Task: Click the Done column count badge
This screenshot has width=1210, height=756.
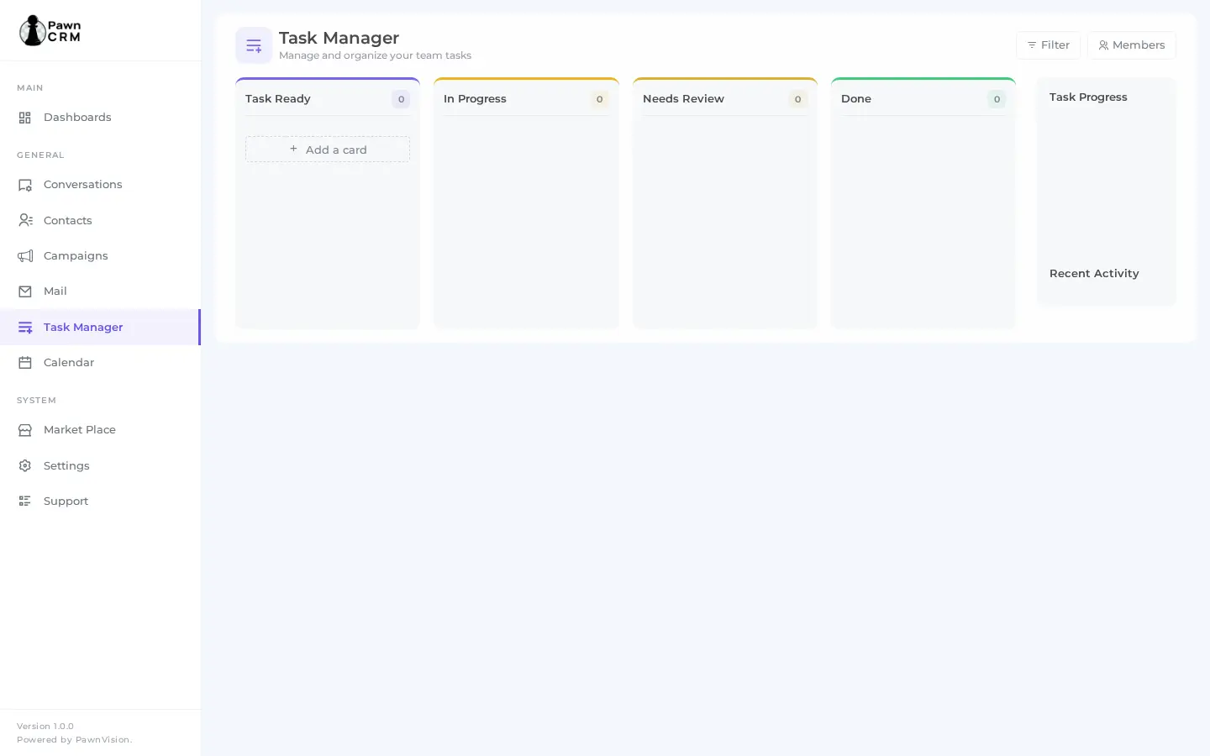Action: pyautogui.click(x=997, y=99)
